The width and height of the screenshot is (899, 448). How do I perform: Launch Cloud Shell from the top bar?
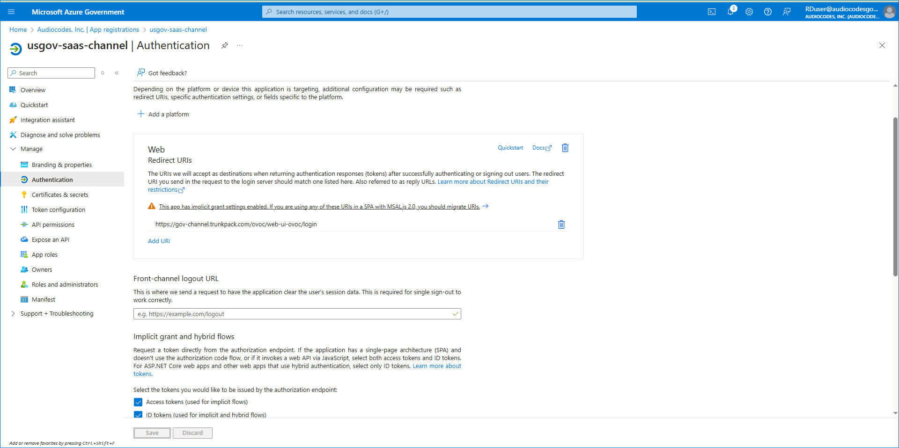coord(712,12)
